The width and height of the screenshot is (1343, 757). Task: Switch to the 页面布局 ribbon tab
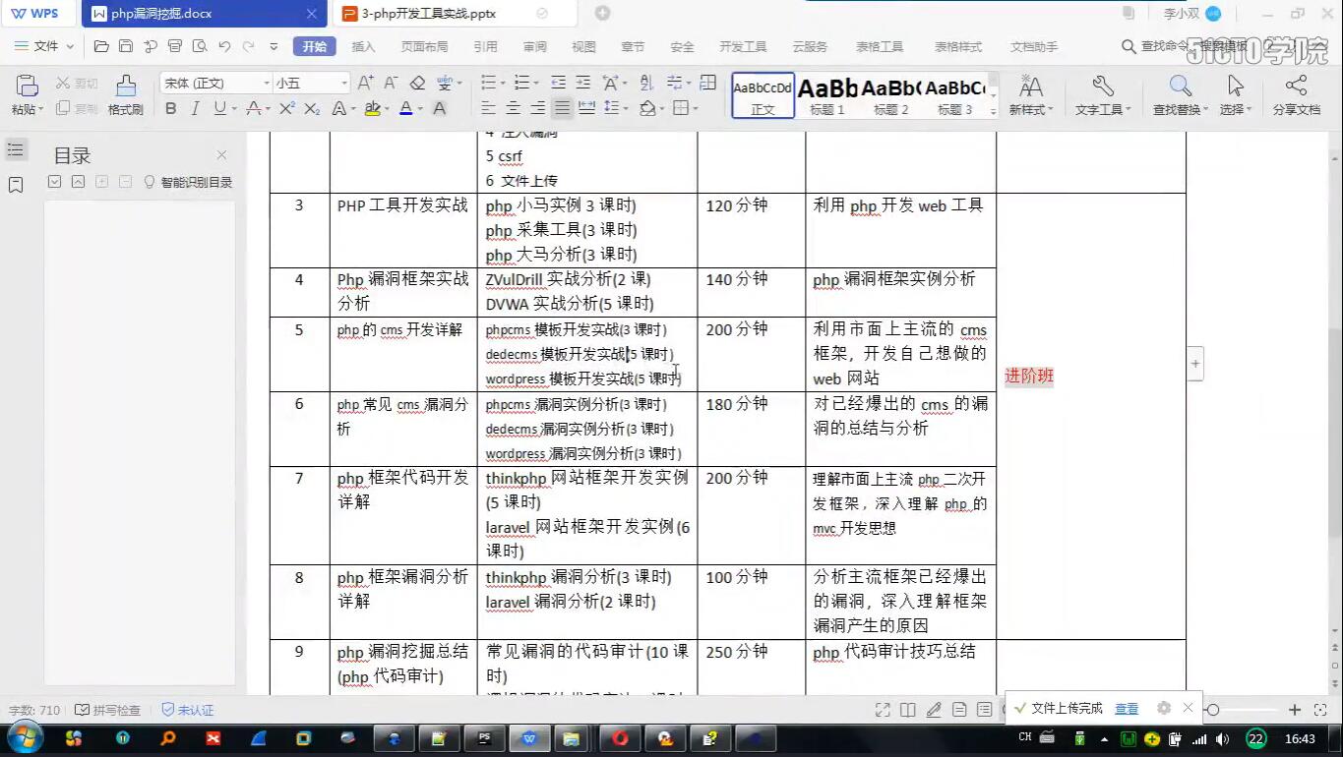tap(424, 46)
